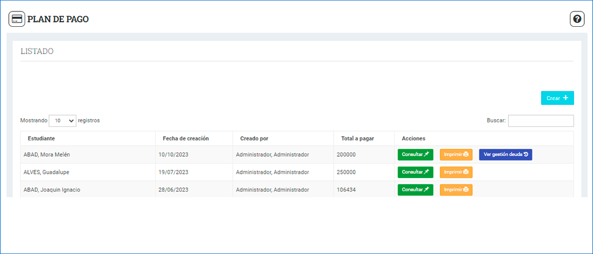Consultar payment plan for ALVES, Guadalupe
Image resolution: width=593 pixels, height=254 pixels.
point(415,172)
